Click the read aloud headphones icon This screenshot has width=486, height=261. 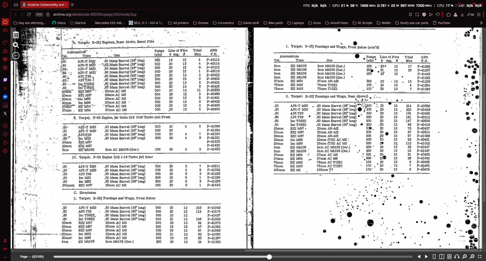[x=457, y=256]
